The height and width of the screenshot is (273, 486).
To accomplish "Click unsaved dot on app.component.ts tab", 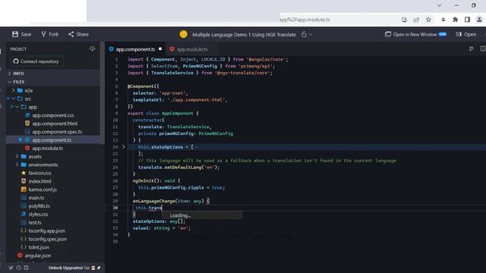I will (x=160, y=49).
